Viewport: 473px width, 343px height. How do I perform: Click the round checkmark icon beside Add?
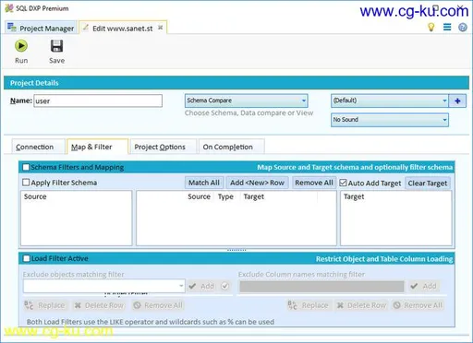225,286
